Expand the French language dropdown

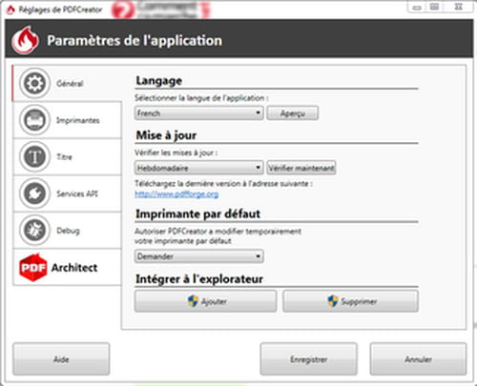click(x=199, y=113)
